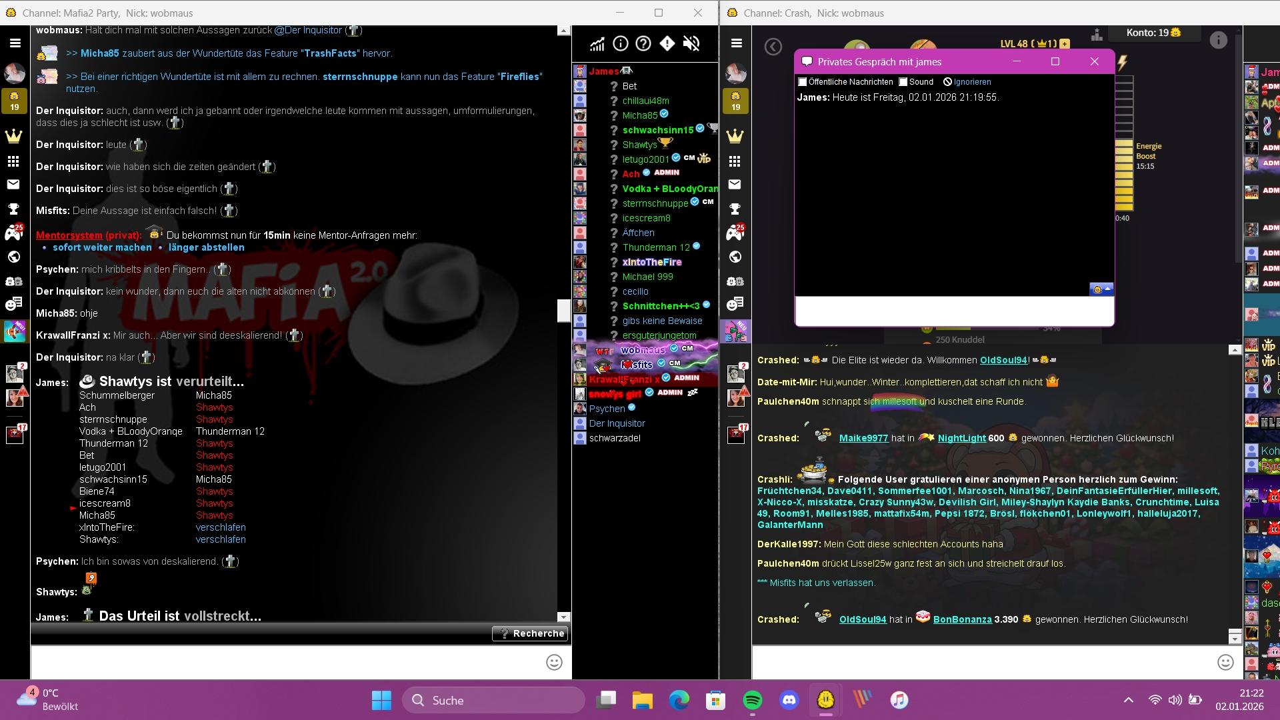Open the hamburger menu in Crash channel

736,43
